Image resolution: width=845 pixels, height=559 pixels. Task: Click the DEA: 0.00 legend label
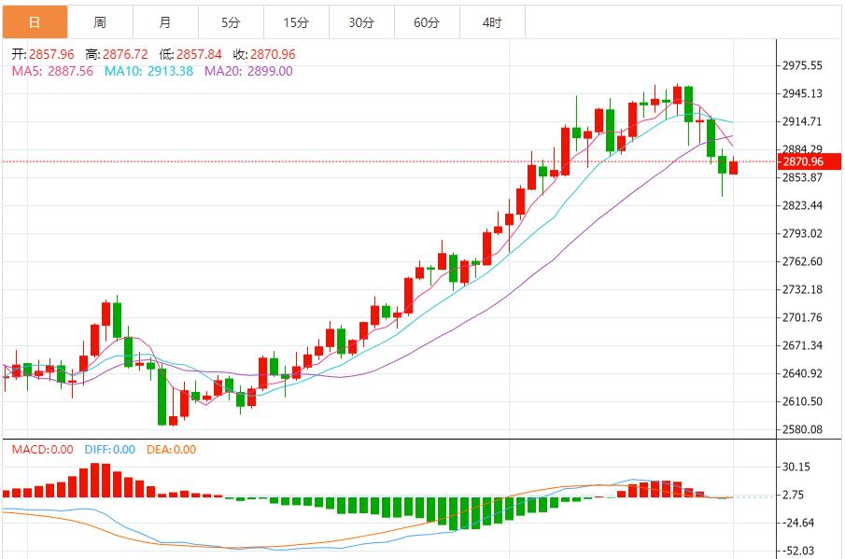(x=170, y=450)
